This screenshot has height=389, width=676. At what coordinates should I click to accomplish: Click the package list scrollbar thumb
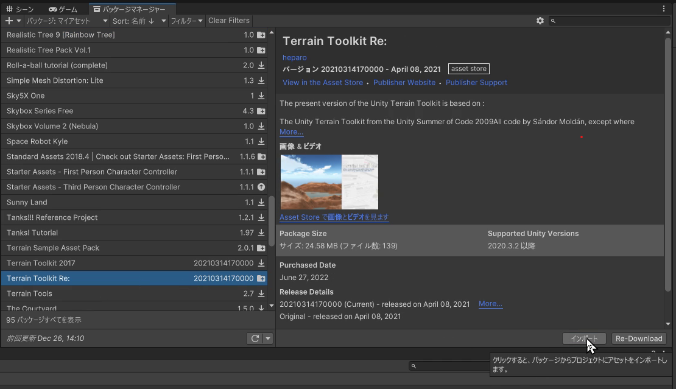271,221
